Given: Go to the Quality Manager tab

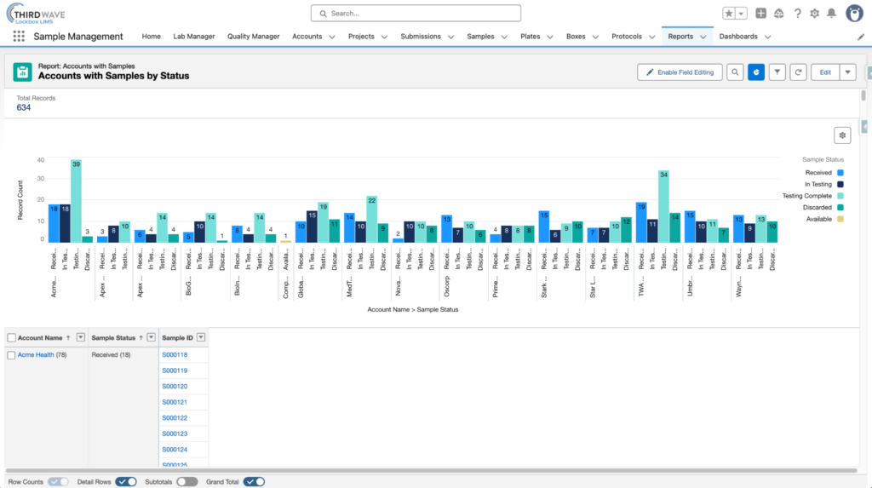Looking at the screenshot, I should coord(254,36).
